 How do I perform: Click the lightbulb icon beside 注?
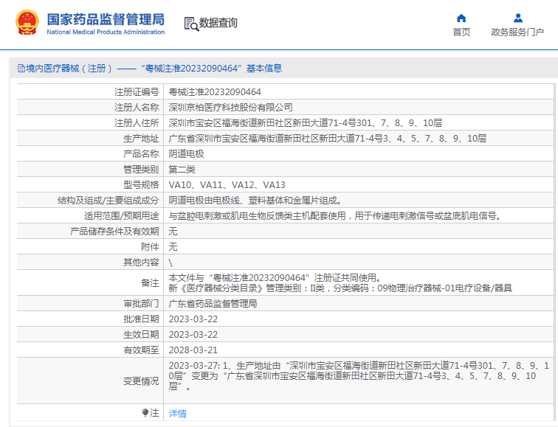[x=145, y=412]
